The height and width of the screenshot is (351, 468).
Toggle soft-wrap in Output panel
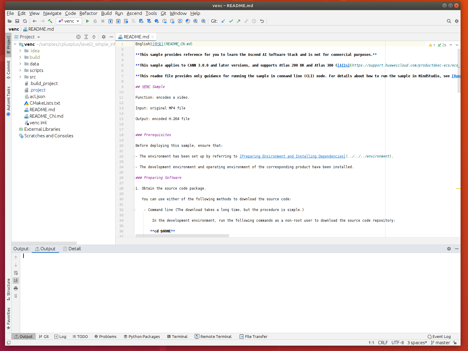point(16,273)
